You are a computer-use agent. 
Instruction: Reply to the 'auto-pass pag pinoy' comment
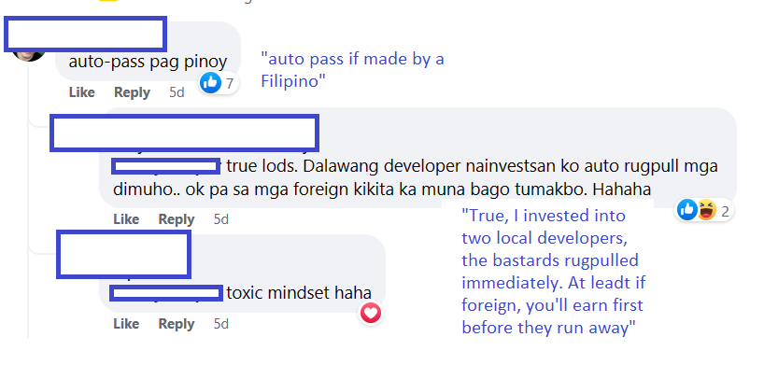(x=132, y=92)
